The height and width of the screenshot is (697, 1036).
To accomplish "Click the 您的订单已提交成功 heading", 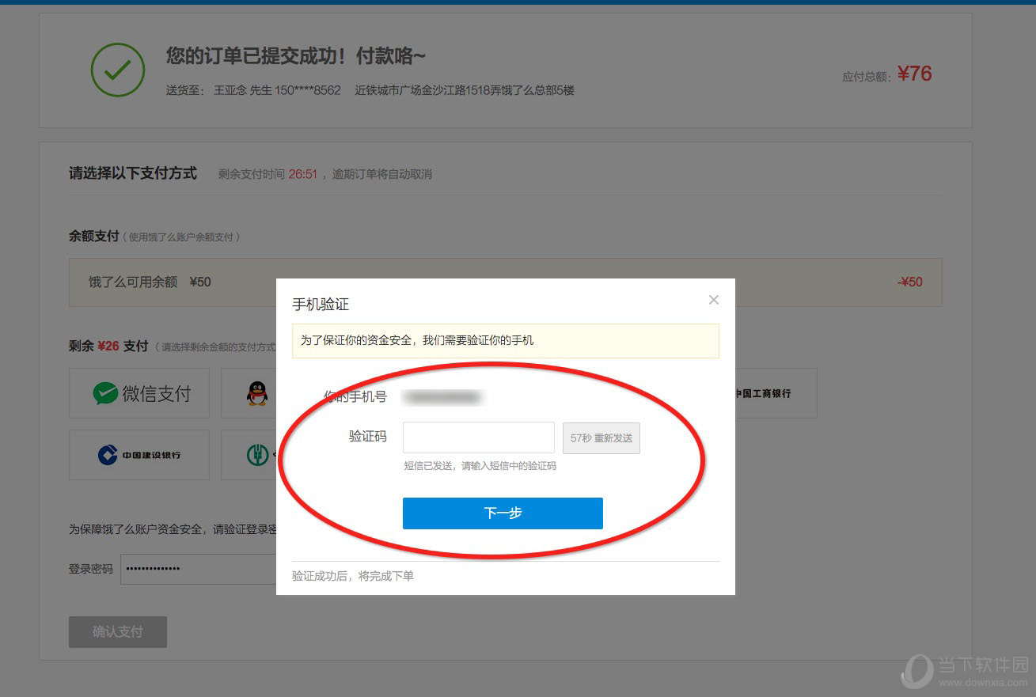I will pos(296,56).
